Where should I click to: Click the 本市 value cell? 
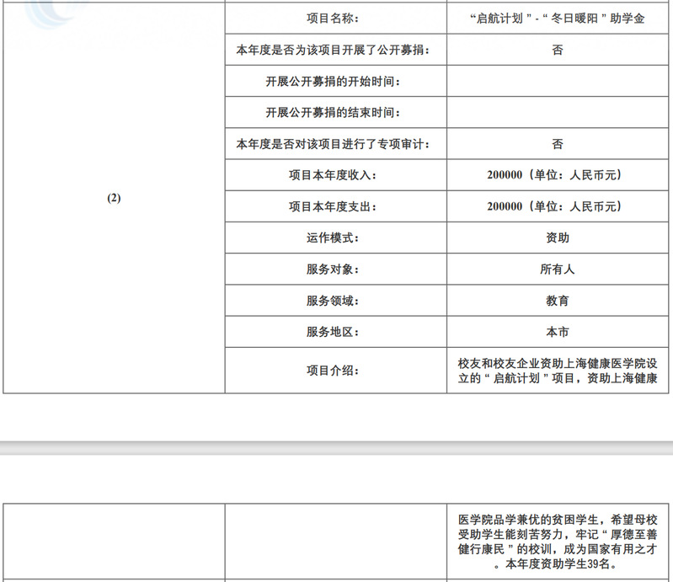tap(558, 332)
